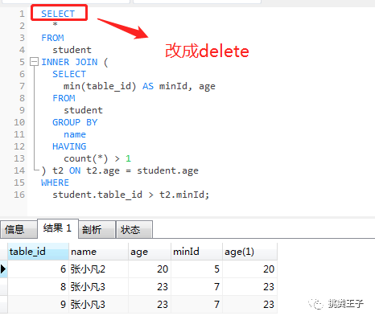This screenshot has width=375, height=320.
Task: Click 'student.table_id > t2.minId;' on line 16
Action: (x=131, y=195)
